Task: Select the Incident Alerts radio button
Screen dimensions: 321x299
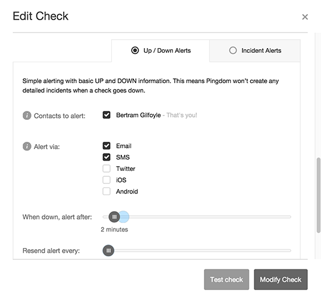Action: coord(233,50)
